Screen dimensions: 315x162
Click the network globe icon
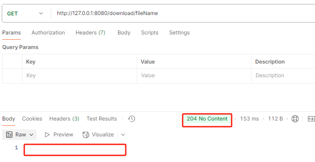point(295,119)
